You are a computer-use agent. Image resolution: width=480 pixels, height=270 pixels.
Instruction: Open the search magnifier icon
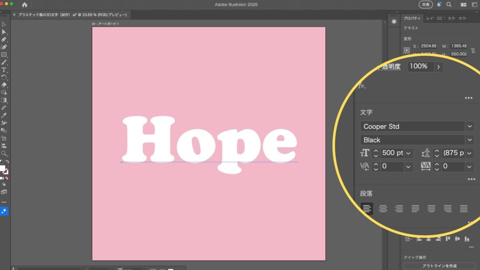[x=449, y=4]
